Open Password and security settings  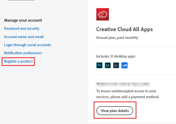(x=21, y=28)
